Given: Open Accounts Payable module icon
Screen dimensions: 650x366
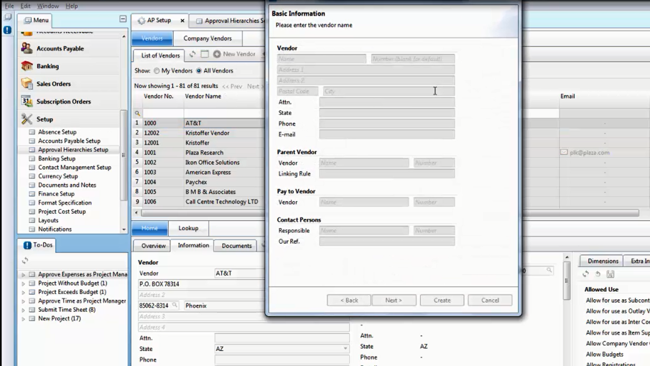Looking at the screenshot, I should pyautogui.click(x=27, y=48).
